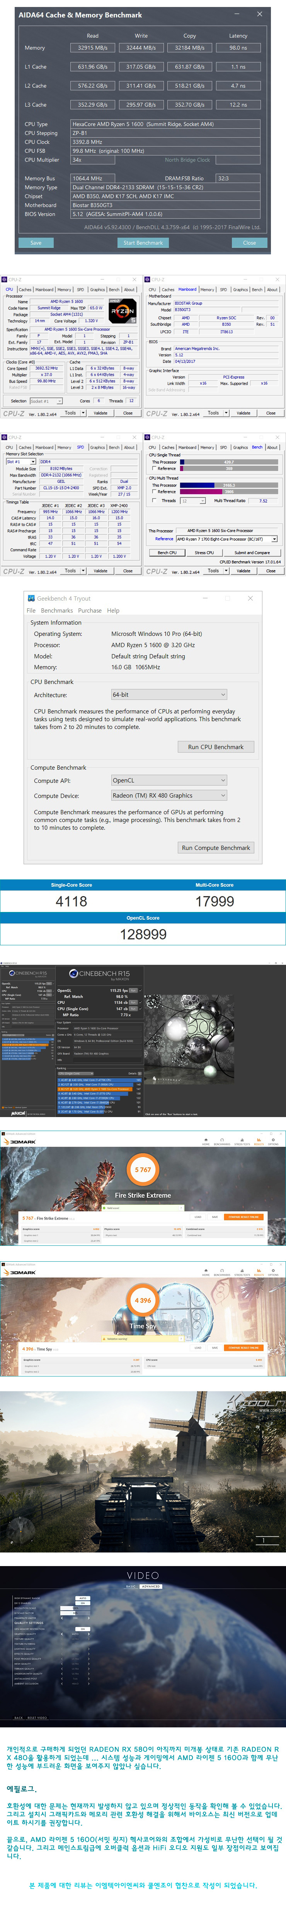286x1910 pixels.
Task: Click BACK at bottom of Video menu
Action: [x=19, y=1717]
